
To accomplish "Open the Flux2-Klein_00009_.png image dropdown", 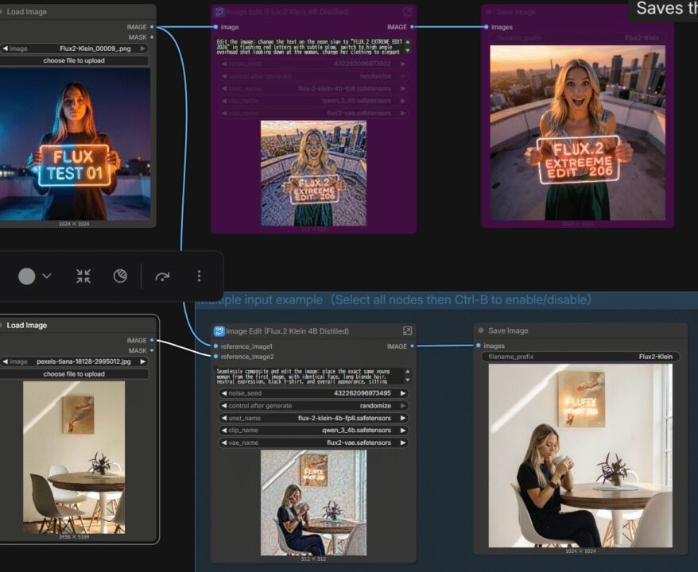I will [74, 48].
